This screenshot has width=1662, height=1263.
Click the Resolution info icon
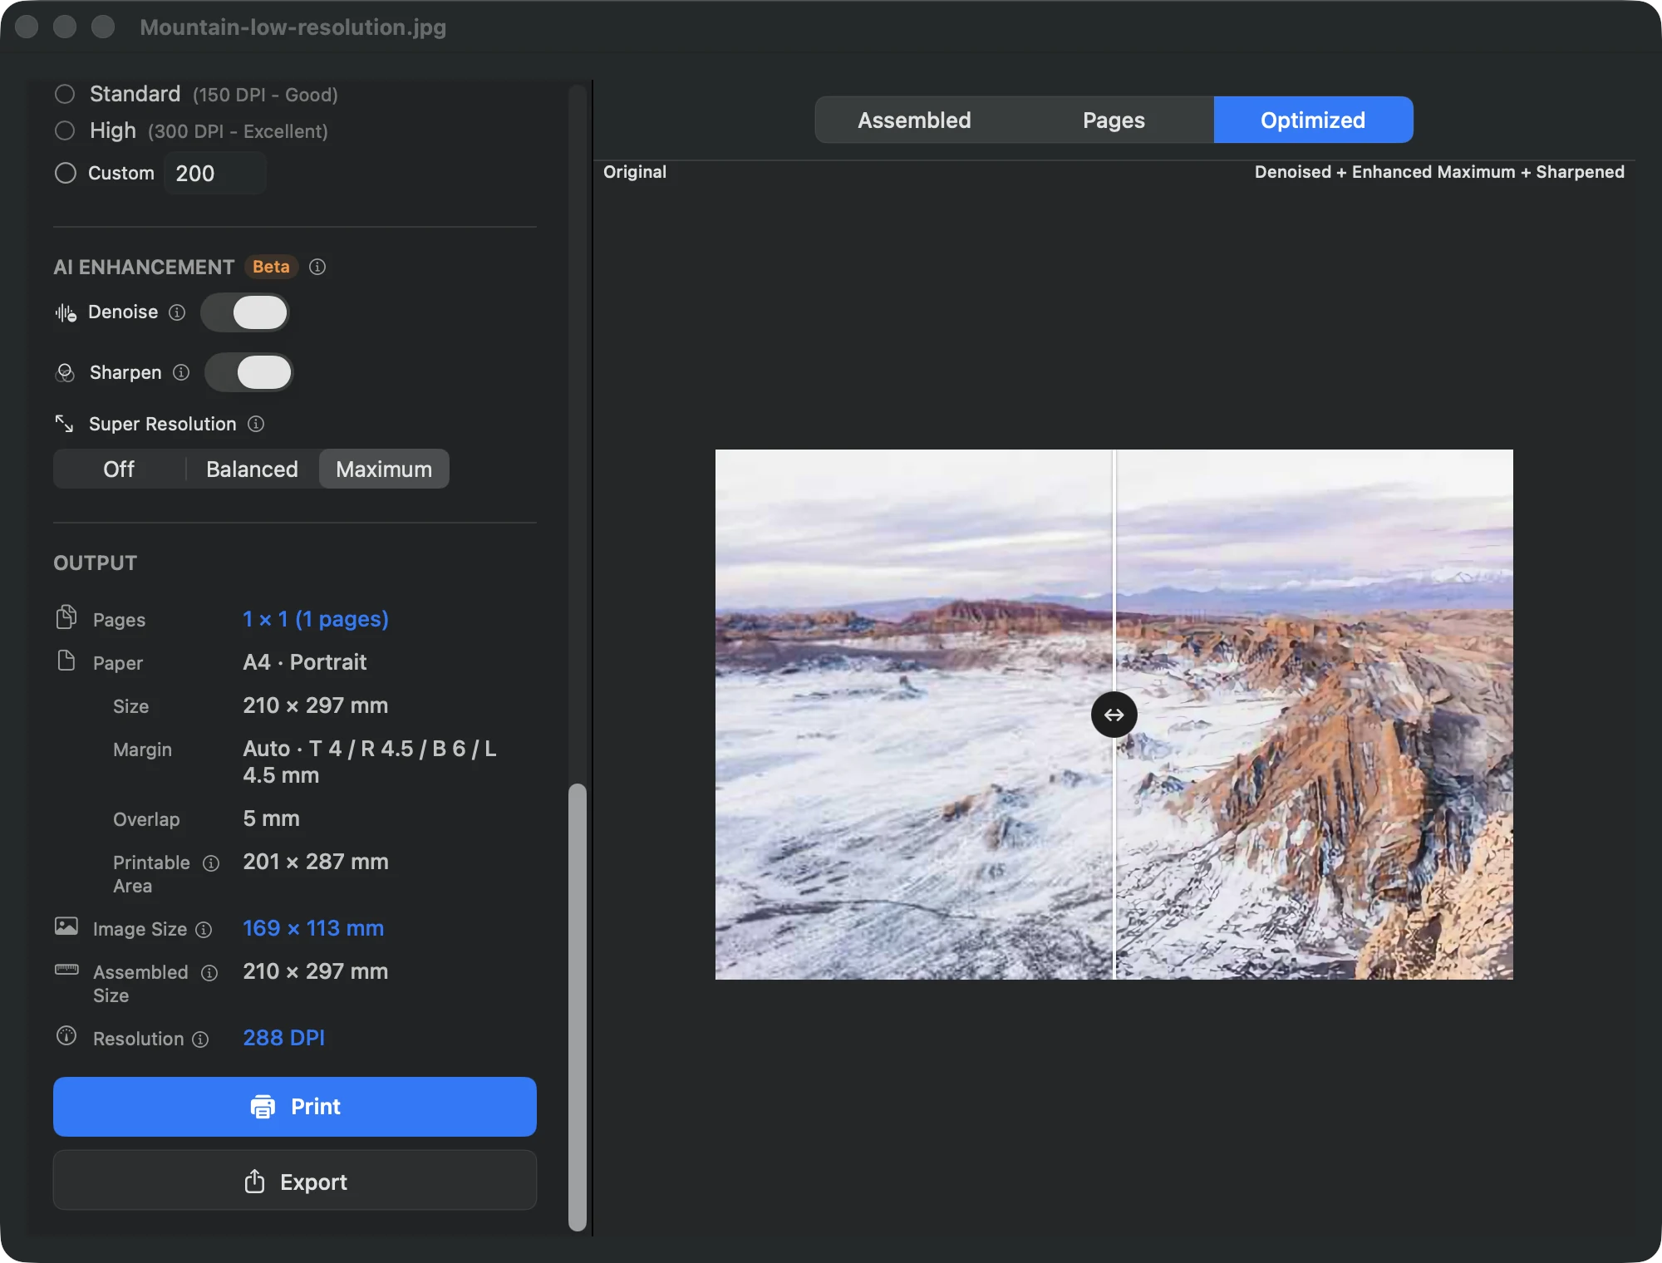[200, 1039]
